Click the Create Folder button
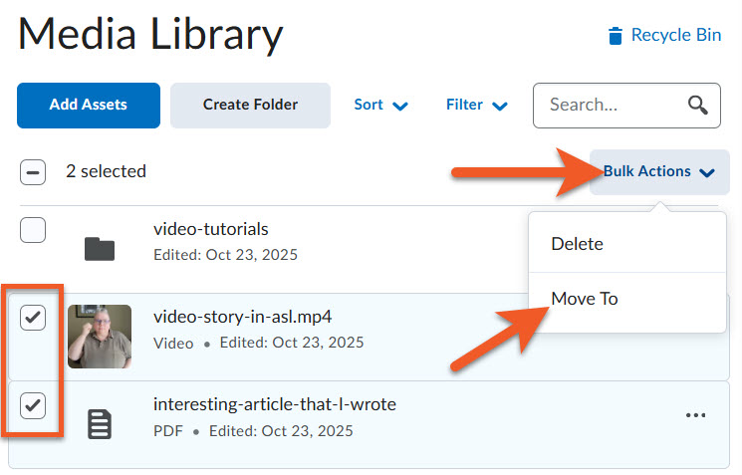Image resolution: width=742 pixels, height=475 pixels. [x=250, y=106]
